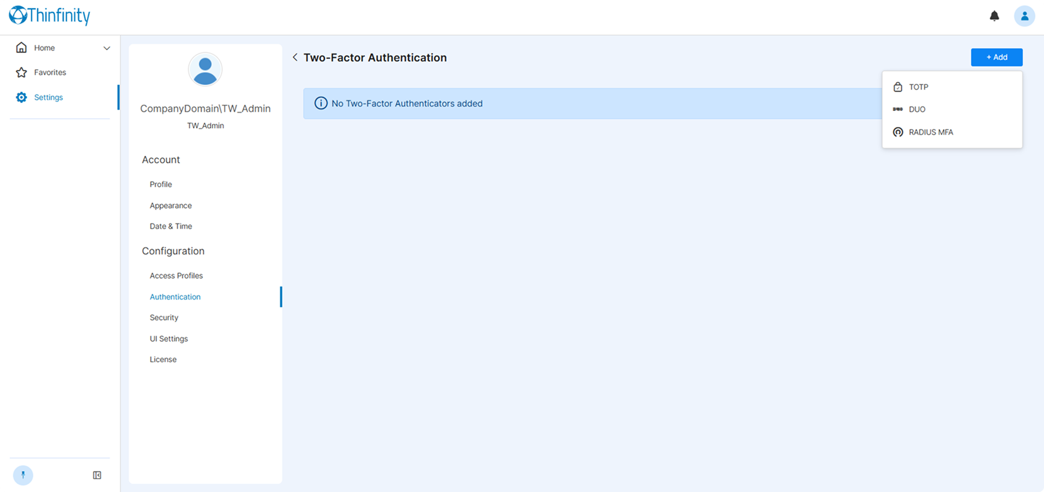This screenshot has width=1044, height=492.
Task: Click "No Two-Factor Authenticators added" message
Action: [407, 103]
